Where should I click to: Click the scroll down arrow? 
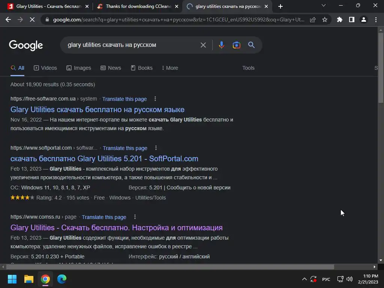(381, 260)
